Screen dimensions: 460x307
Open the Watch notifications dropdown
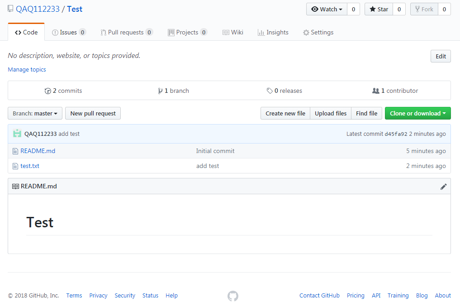click(x=327, y=10)
